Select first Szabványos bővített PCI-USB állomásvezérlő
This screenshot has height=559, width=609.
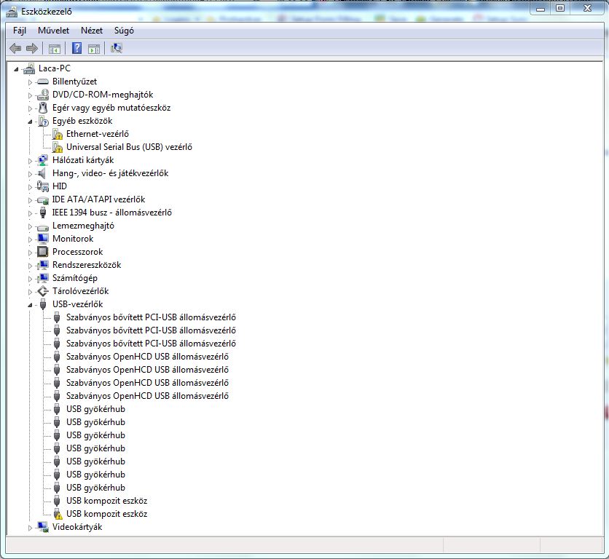pyautogui.click(x=151, y=317)
